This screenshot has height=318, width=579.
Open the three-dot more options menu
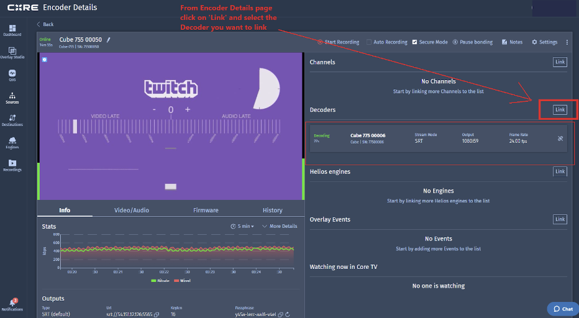tap(567, 42)
